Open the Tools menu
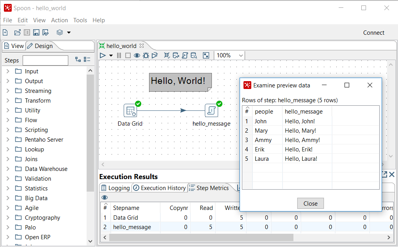The height and width of the screenshot is (247, 398). coord(80,20)
